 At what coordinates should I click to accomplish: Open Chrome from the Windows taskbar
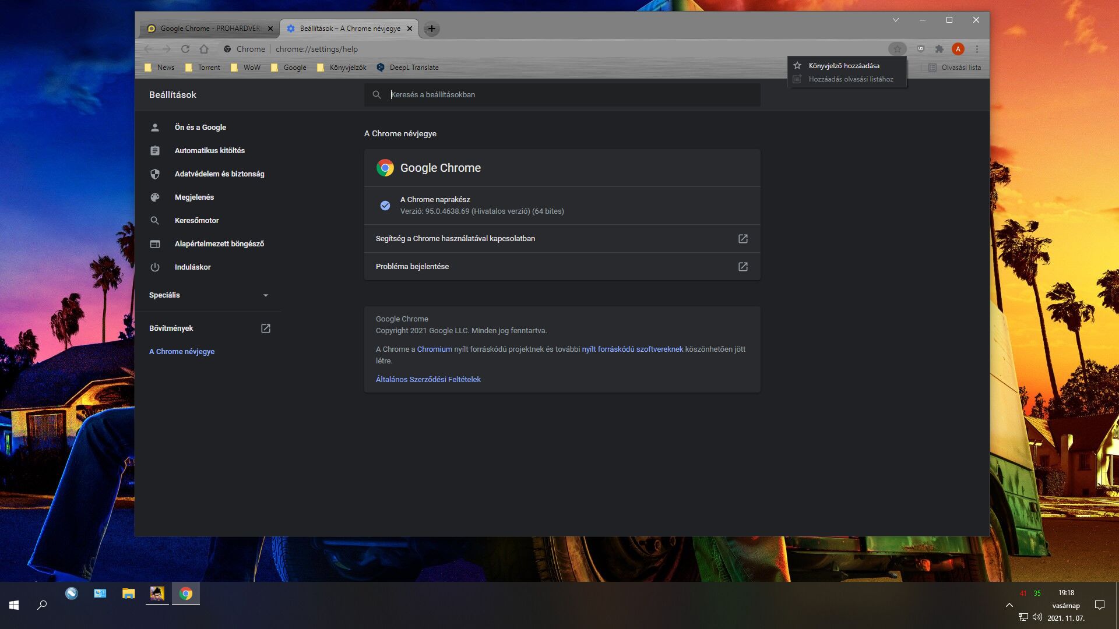[x=186, y=593]
